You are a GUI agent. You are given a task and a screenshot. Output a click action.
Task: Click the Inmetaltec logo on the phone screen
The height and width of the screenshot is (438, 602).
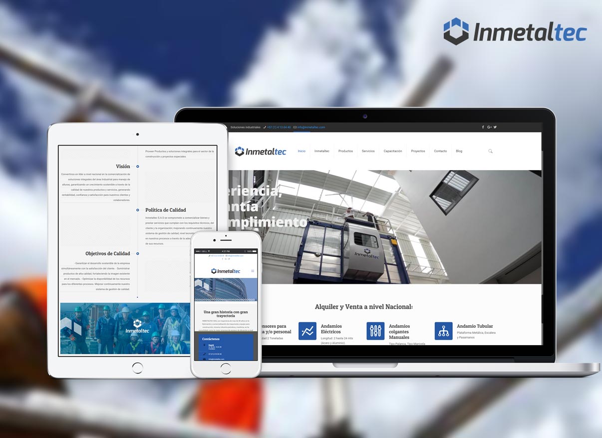coord(226,271)
